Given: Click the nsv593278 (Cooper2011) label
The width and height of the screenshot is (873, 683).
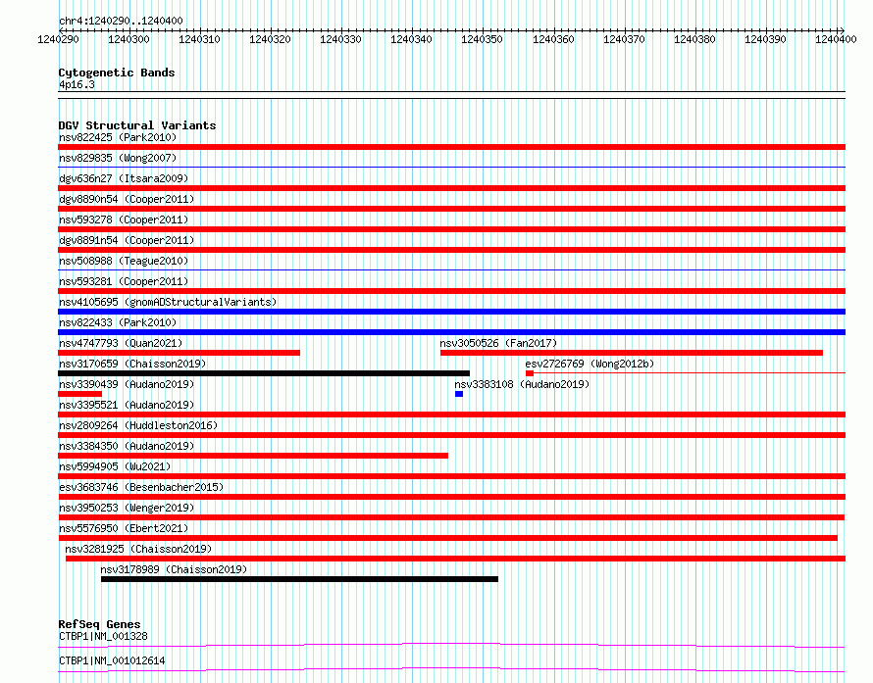Looking at the screenshot, I should (124, 220).
